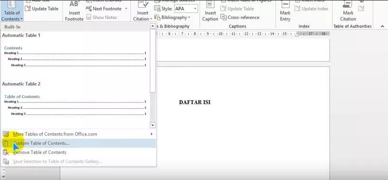Click the Mark Citation button
The image size is (388, 180).
click(348, 11)
